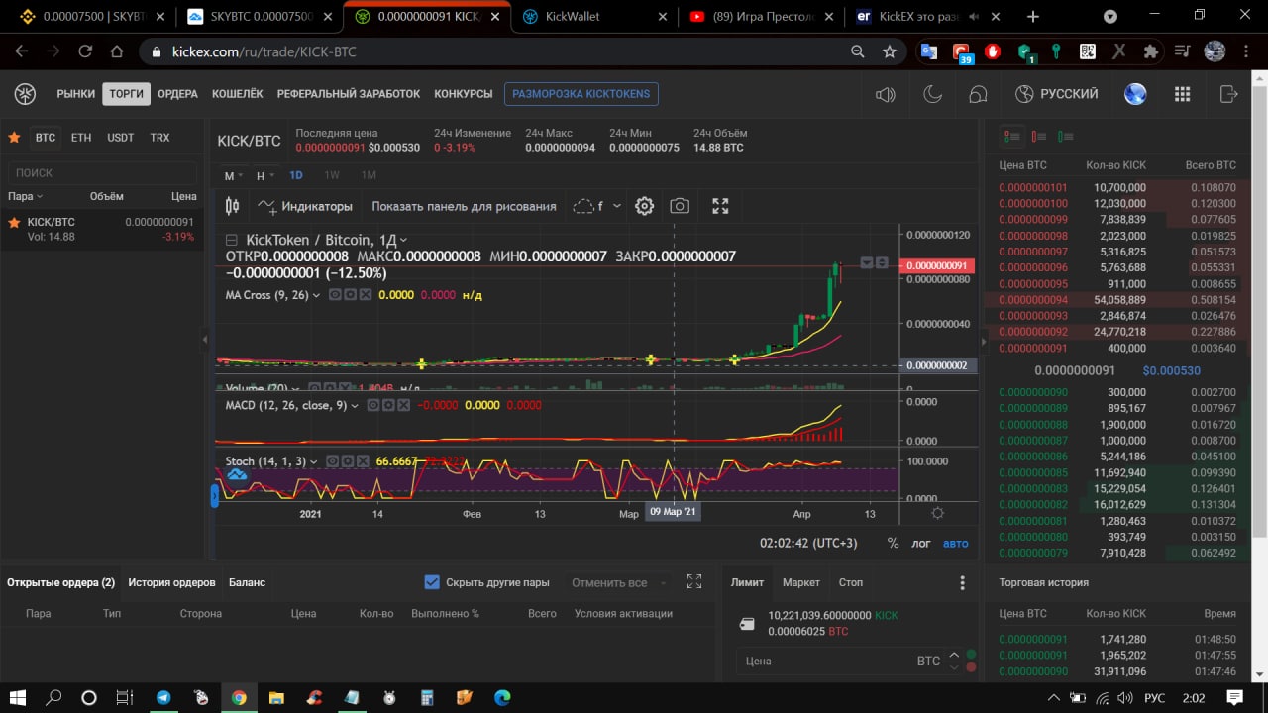Open chart settings gear icon
The width and height of the screenshot is (1268, 713).
tap(644, 206)
